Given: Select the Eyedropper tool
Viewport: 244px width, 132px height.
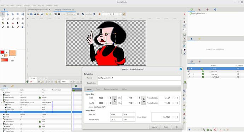Looking at the screenshot, I should tap(2, 27).
